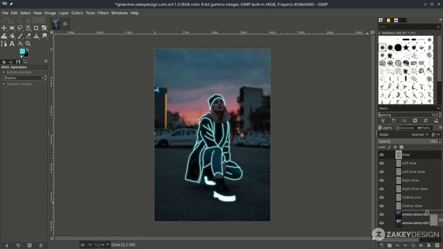
Task: Open the Colors menu
Action: pos(77,13)
